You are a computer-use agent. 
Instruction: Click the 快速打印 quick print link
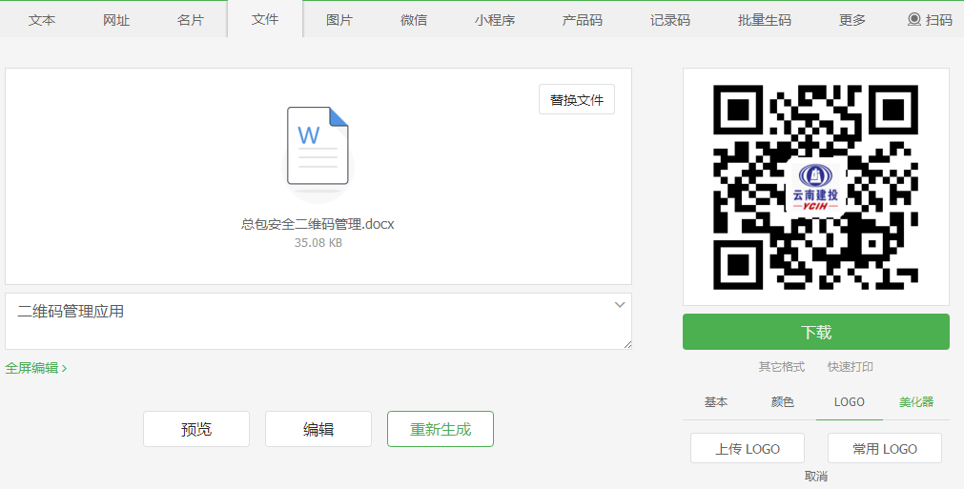pos(851,367)
